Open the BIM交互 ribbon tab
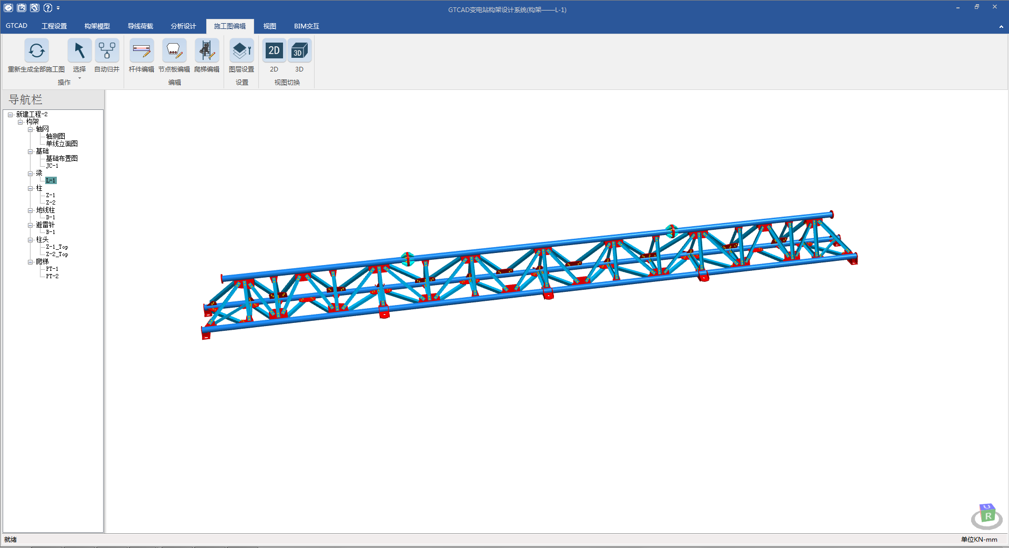This screenshot has height=548, width=1009. click(306, 26)
